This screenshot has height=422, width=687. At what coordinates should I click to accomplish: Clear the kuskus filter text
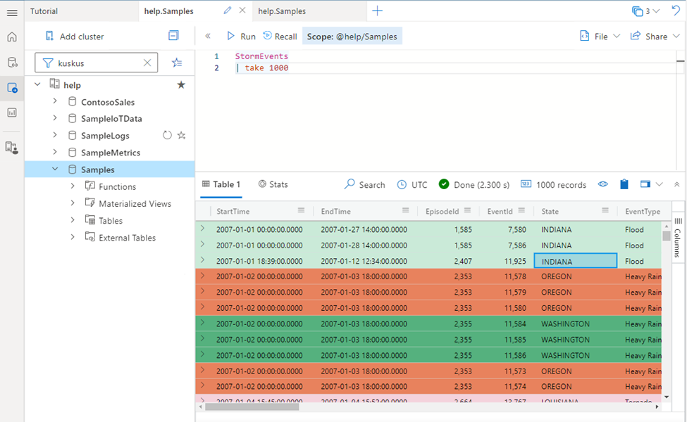point(147,63)
